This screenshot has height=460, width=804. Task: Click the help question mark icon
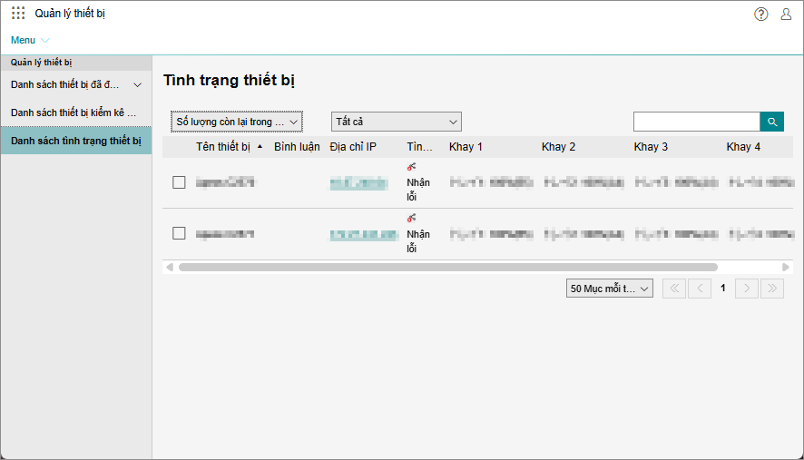(x=760, y=14)
